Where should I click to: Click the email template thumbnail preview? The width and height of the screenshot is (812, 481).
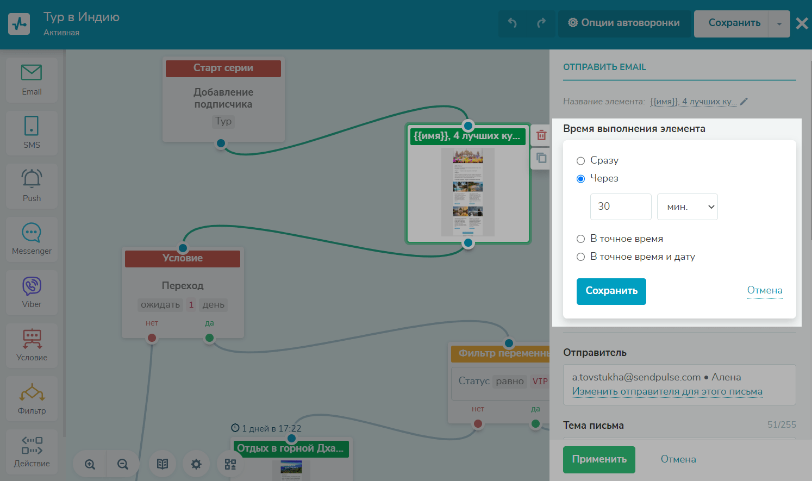[x=467, y=192]
